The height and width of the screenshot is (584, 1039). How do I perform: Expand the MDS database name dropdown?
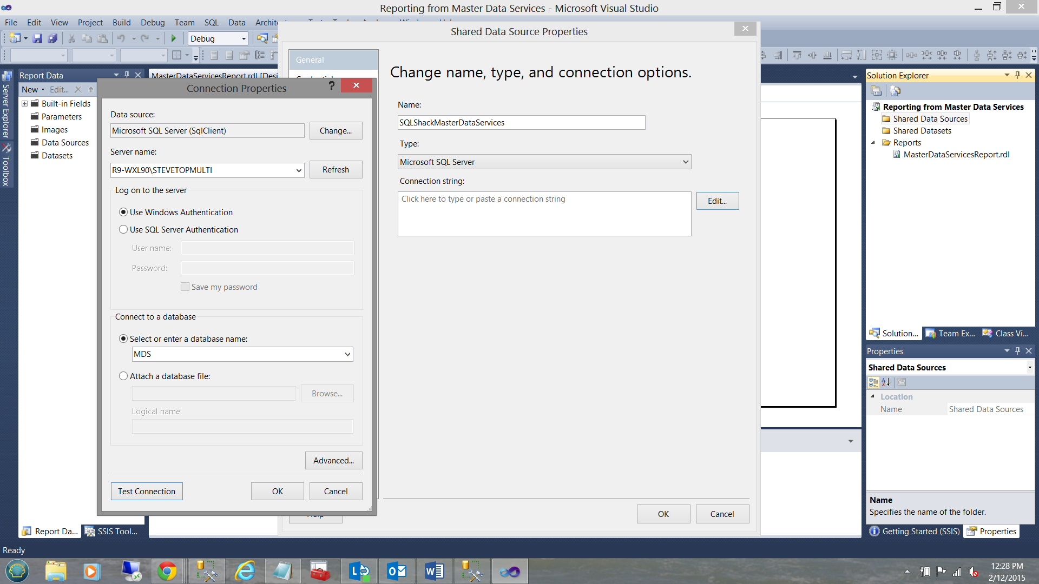[x=347, y=354]
